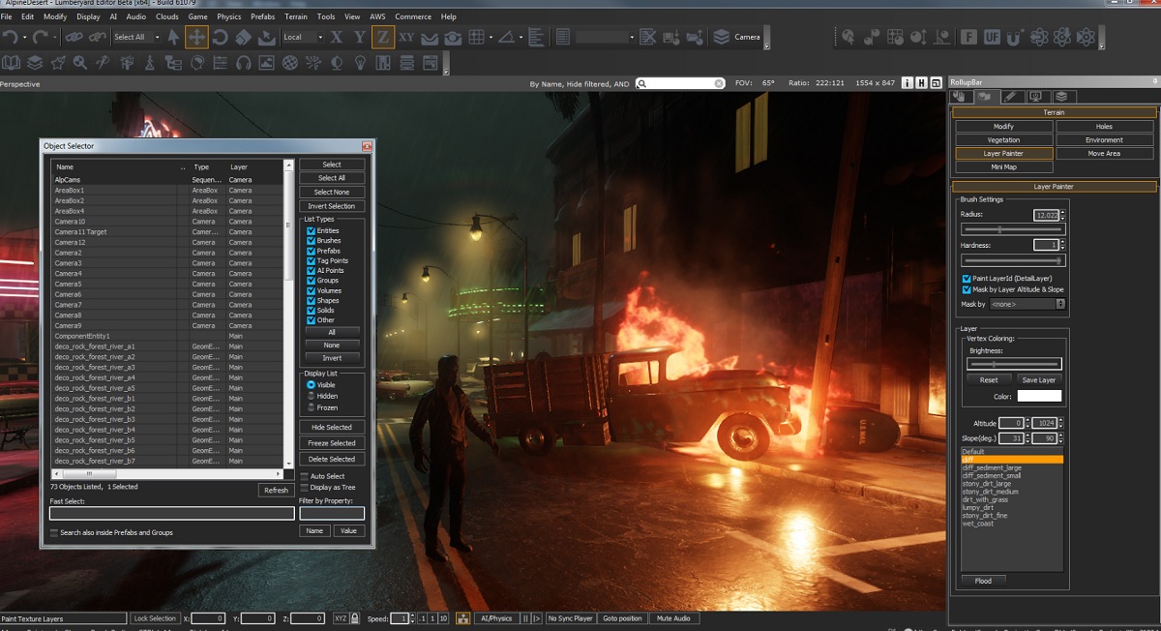Click the layers stack icon beside Camera
Screen dimensions: 1161x631
[722, 37]
